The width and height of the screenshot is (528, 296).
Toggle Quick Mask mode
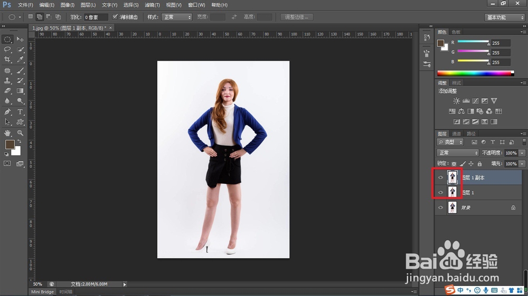(7, 164)
